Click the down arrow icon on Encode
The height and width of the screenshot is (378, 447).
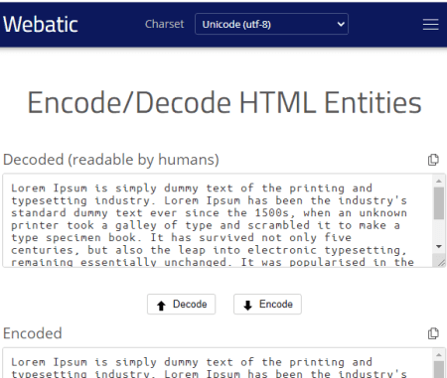coord(247,306)
